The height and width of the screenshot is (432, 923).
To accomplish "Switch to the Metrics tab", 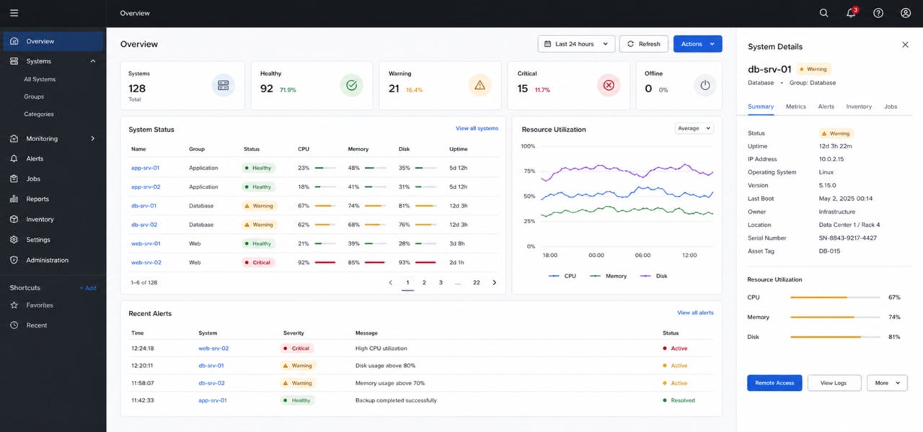I will coord(796,107).
